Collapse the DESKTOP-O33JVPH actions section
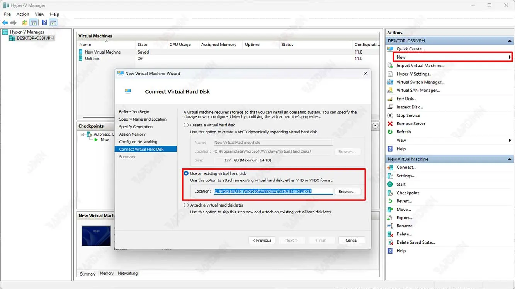This screenshot has width=515, height=289. [x=510, y=41]
